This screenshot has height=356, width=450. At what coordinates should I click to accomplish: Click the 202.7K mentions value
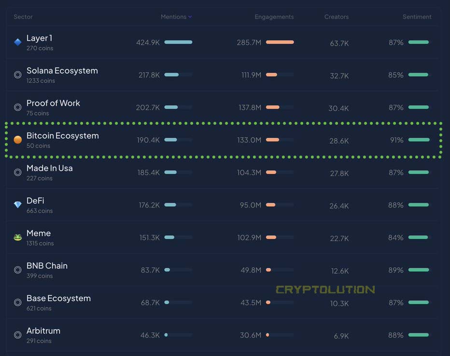click(148, 107)
